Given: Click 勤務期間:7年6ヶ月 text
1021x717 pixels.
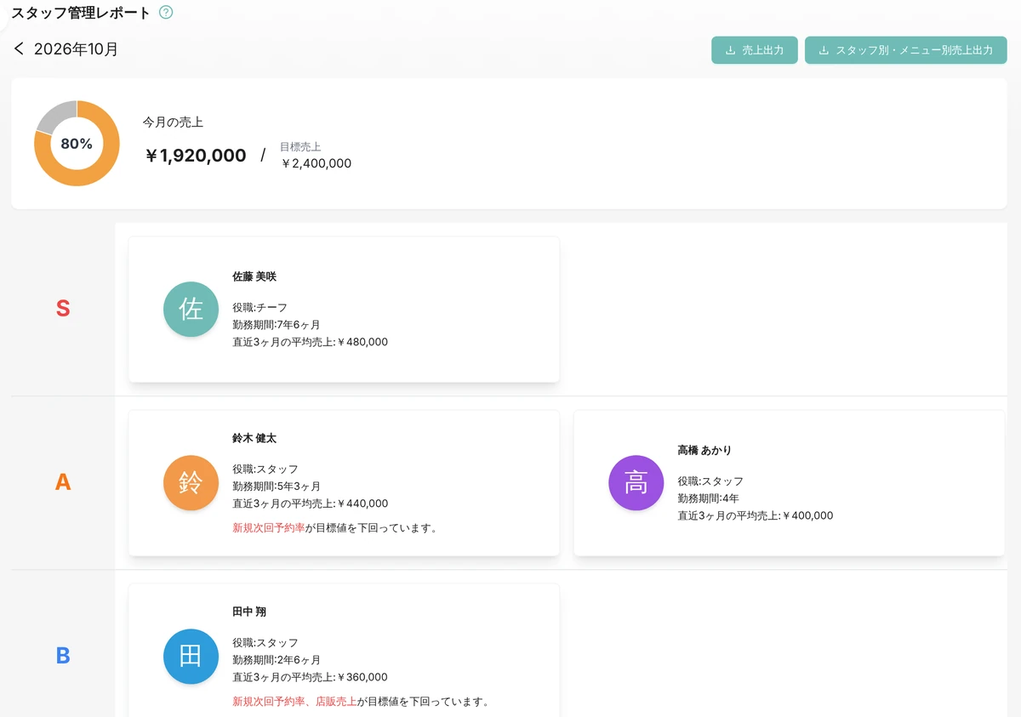Looking at the screenshot, I should [277, 324].
